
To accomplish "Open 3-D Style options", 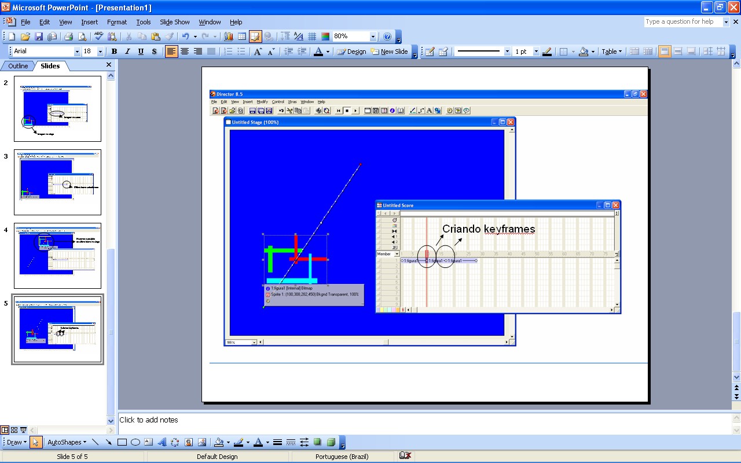I will pyautogui.click(x=331, y=442).
